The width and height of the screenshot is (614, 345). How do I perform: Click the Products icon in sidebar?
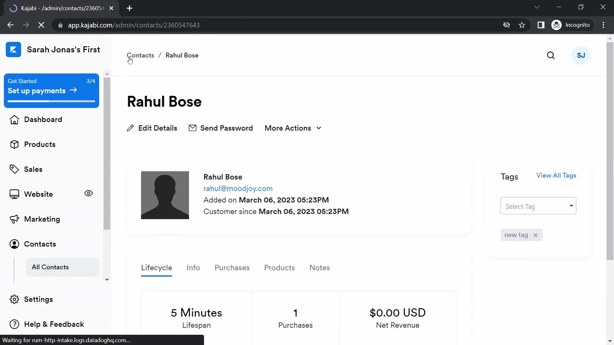pos(14,144)
